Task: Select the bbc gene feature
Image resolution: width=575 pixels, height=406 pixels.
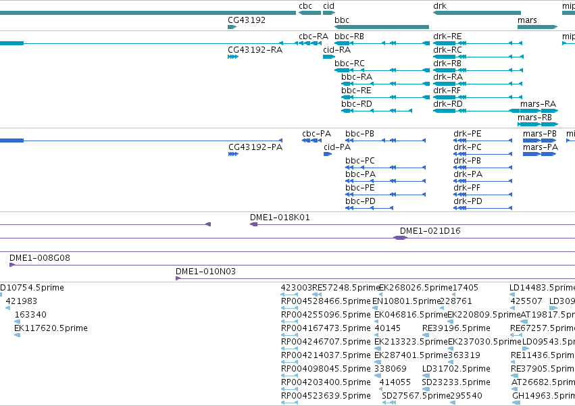Action: pyautogui.click(x=382, y=27)
